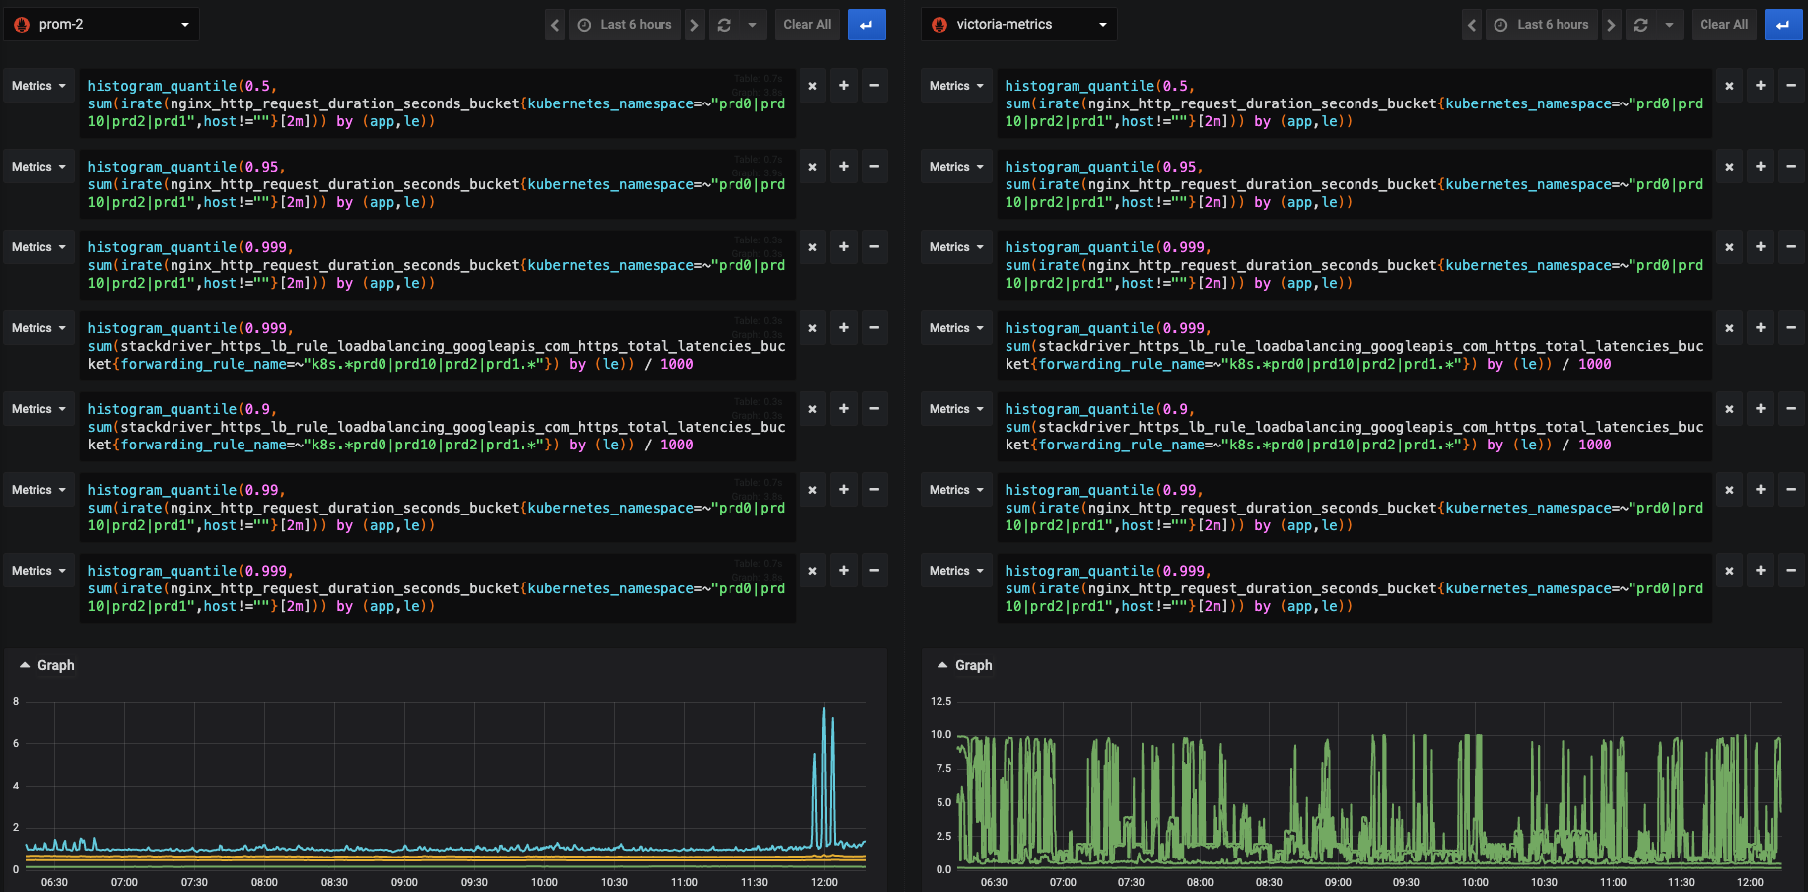Open Metrics dropdown for victoria-metrics stackdriver 0.999 query

pos(957,328)
